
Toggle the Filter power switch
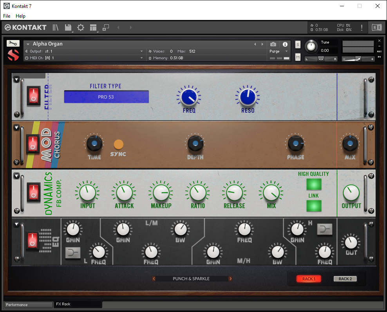[x=34, y=96]
